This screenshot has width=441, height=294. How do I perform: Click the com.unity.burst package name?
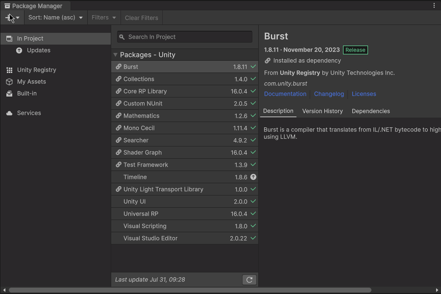point(286,84)
